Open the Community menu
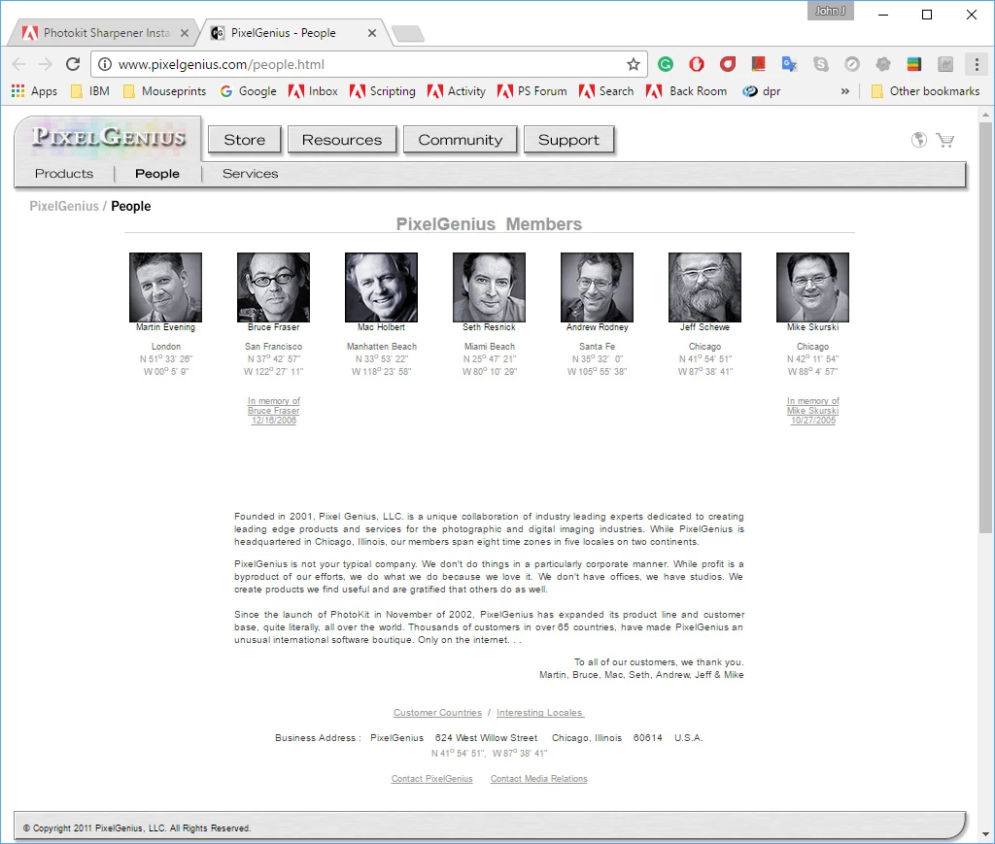Image resolution: width=995 pixels, height=844 pixels. pyautogui.click(x=460, y=140)
